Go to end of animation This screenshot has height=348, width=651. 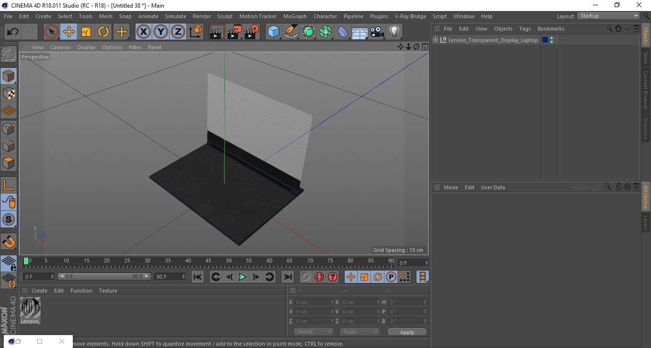click(x=287, y=277)
